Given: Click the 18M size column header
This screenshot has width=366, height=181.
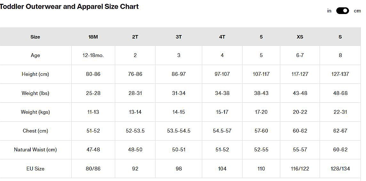Looking at the screenshot, I should click(93, 37).
